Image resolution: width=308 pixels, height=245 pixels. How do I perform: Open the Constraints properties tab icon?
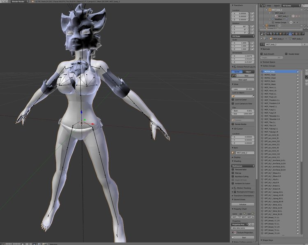tap(284, 34)
